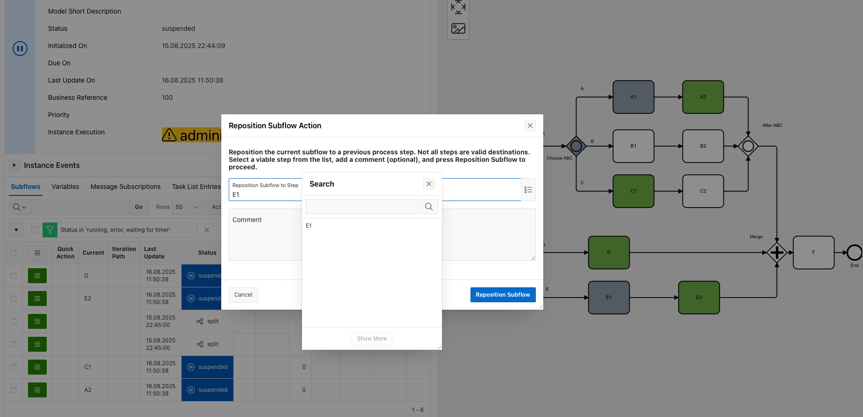Viewport: 863px width, 417px height.
Task: Open quick action menu for subflow E2 row
Action: coord(37,299)
